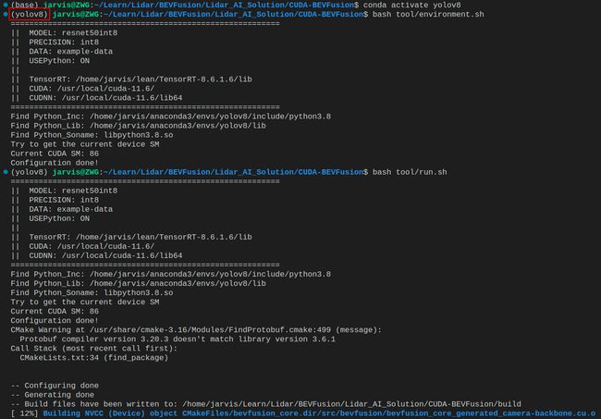Viewport: 601px width, 419px height.
Task: Click 'Configuration done!' in the run.sh output
Action: [55, 320]
